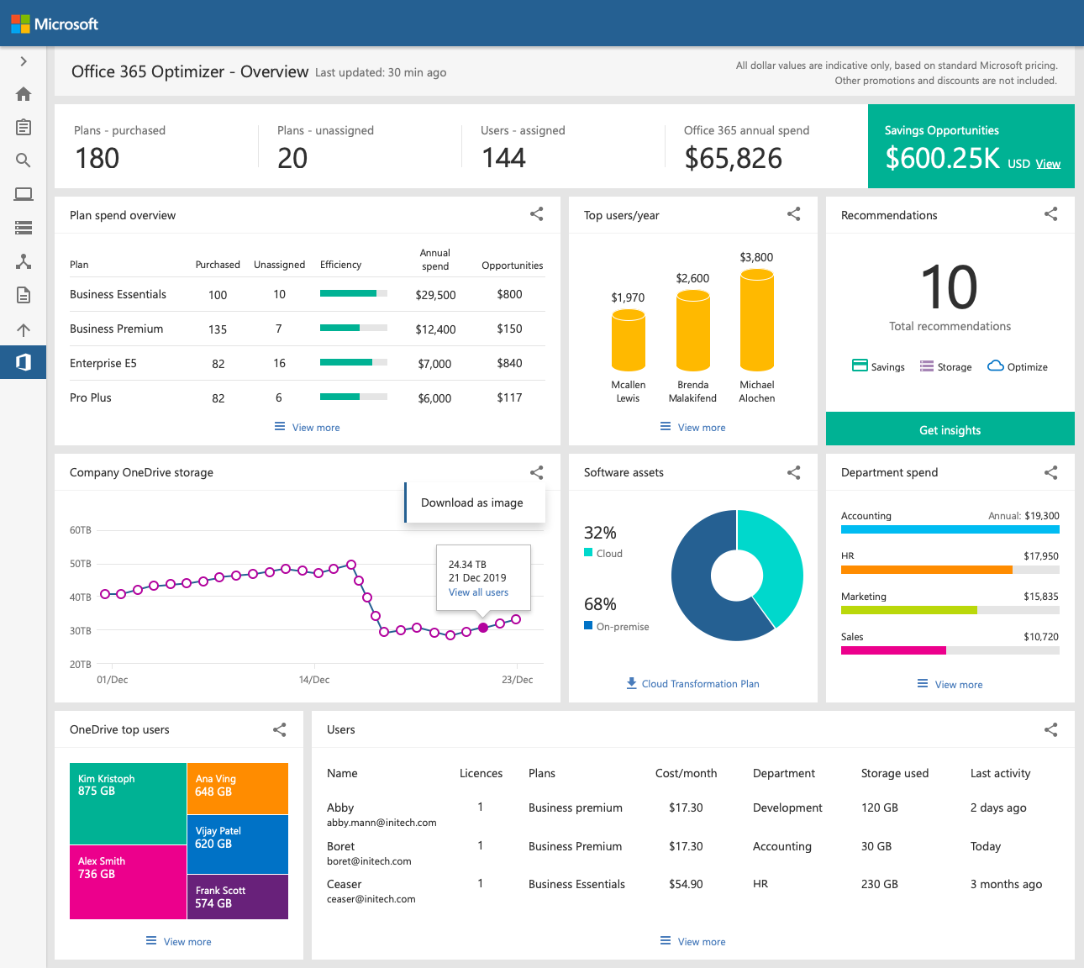Viewport: 1084px width, 968px height.
Task: Open View link beside Savings Opportunities
Action: point(1047,164)
